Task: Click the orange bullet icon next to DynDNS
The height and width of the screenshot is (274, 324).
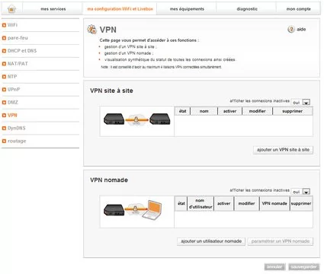Action: (x=4, y=128)
